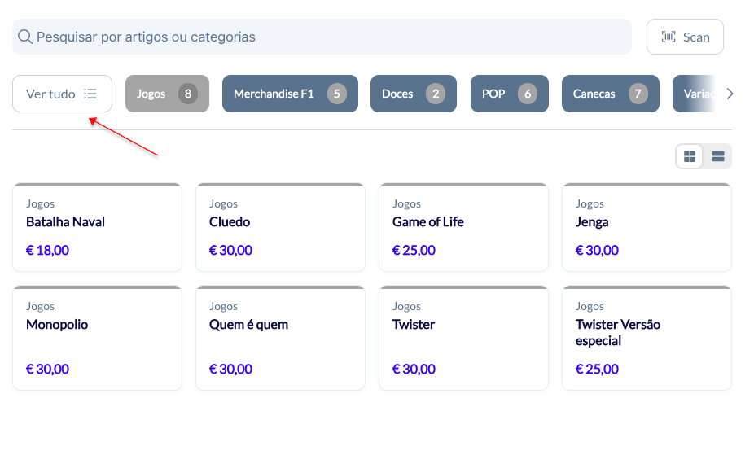The height and width of the screenshot is (455, 754).
Task: Switch to grid view layout
Action: 690,156
